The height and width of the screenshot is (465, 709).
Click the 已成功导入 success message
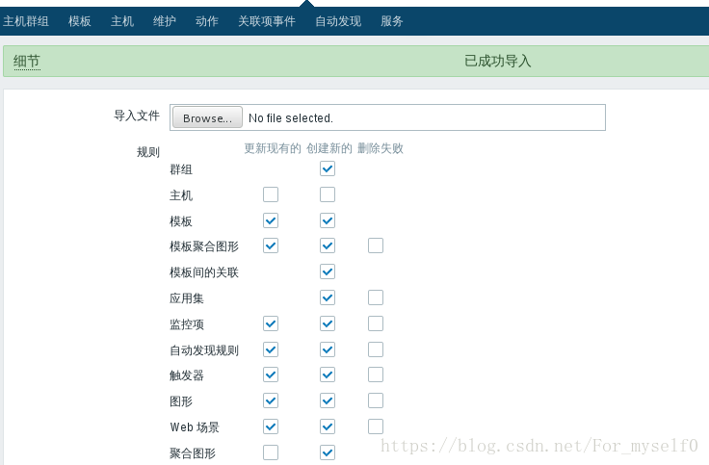click(x=497, y=61)
